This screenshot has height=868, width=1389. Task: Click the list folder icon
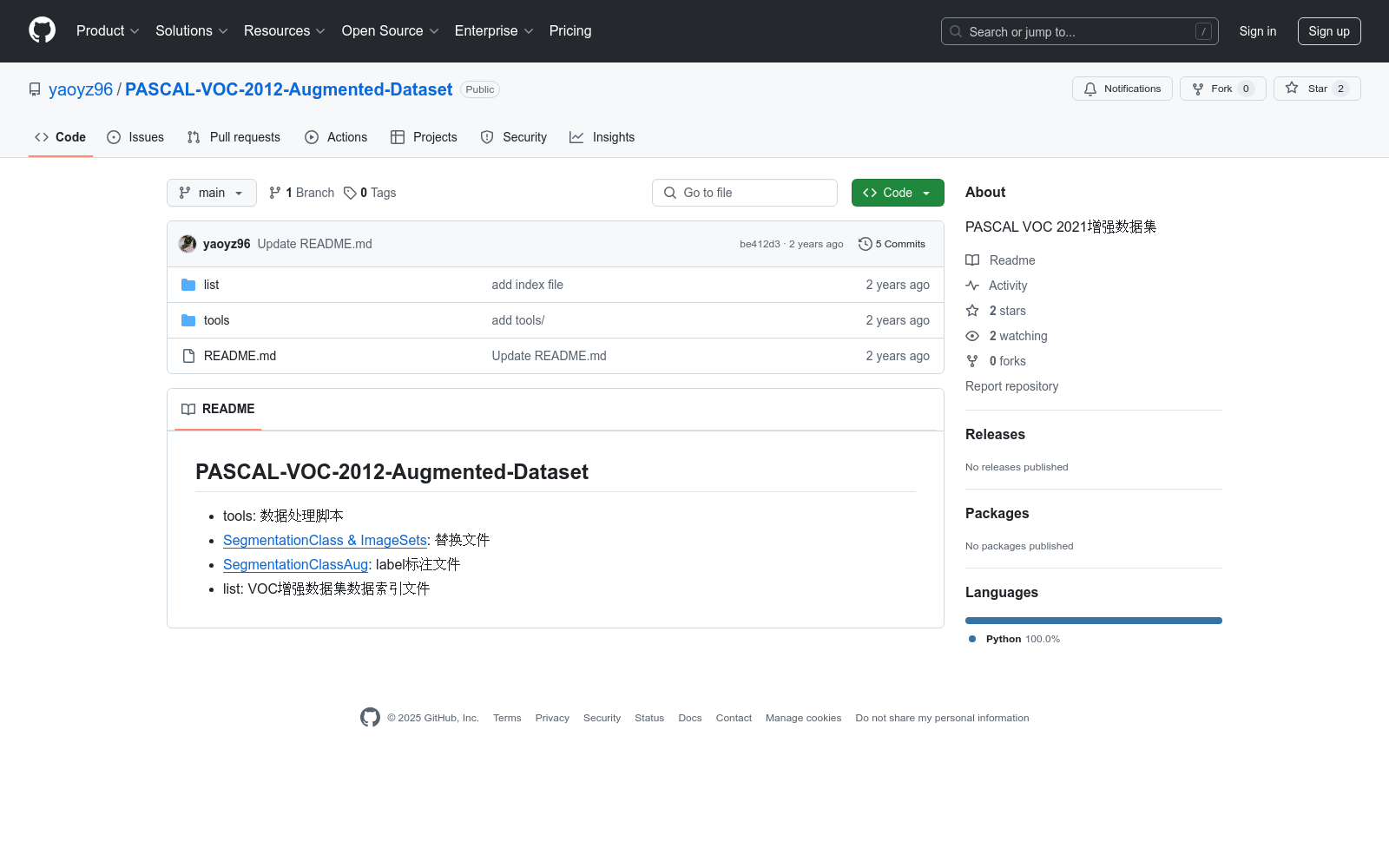click(x=188, y=285)
